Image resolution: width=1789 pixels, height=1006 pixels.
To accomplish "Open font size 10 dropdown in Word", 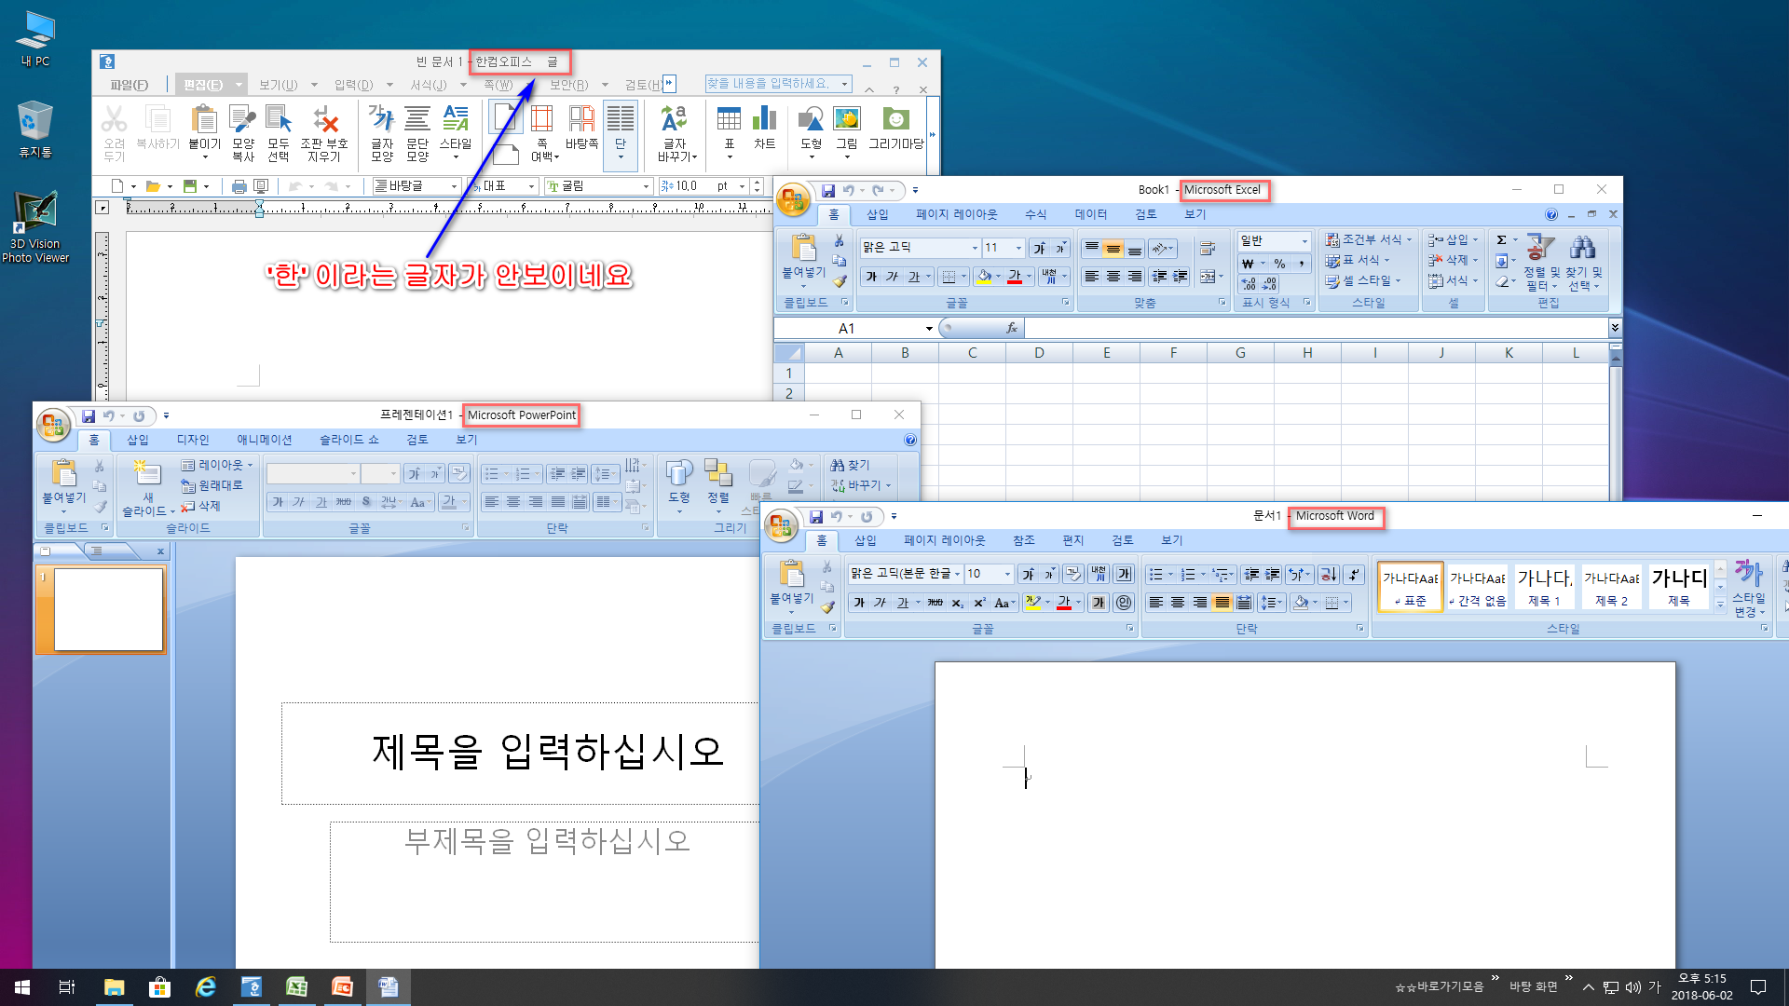I will pyautogui.click(x=1007, y=574).
